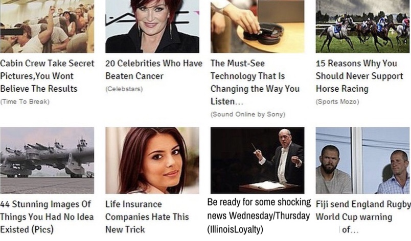Viewport: 411px width, 241px height.
Task: Open '44 Stunning Images Of Things' article
Action: pos(47,217)
